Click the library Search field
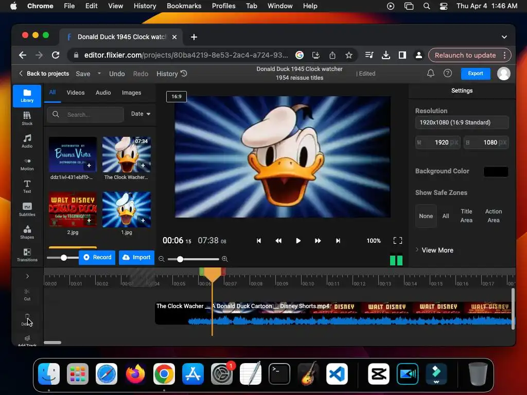The width and height of the screenshot is (527, 395). (85, 115)
